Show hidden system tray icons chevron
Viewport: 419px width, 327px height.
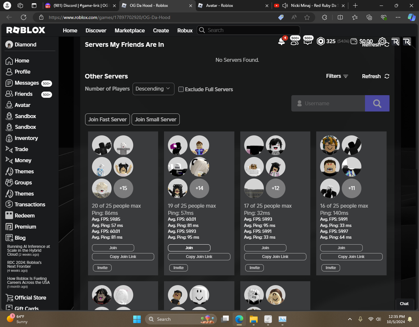[x=350, y=319]
